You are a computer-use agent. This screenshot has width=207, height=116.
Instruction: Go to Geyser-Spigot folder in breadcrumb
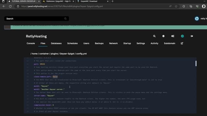(x=67, y=54)
